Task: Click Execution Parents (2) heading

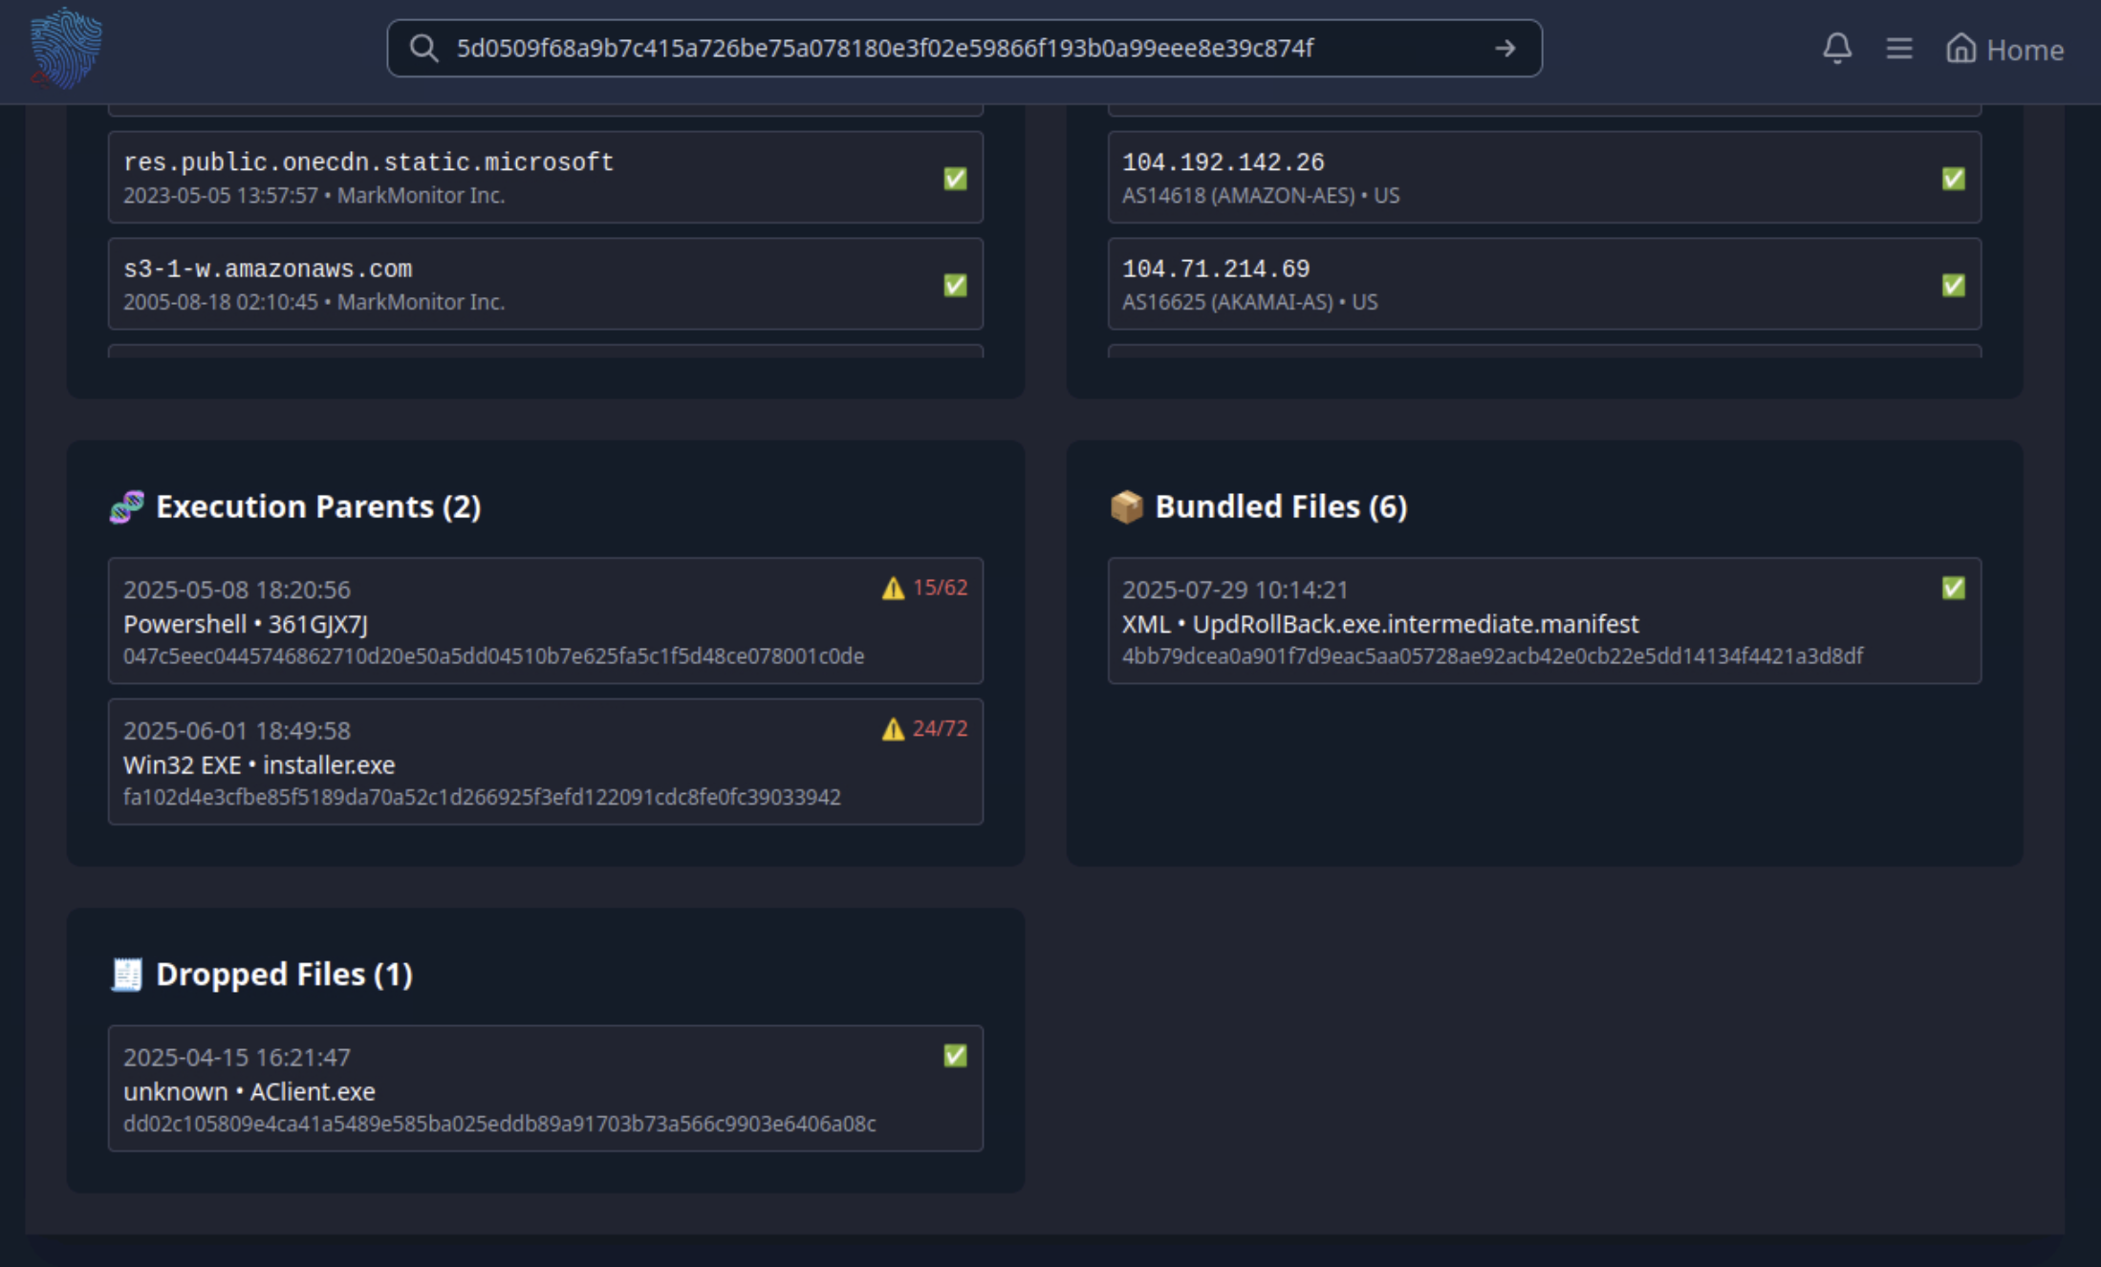Action: point(318,506)
